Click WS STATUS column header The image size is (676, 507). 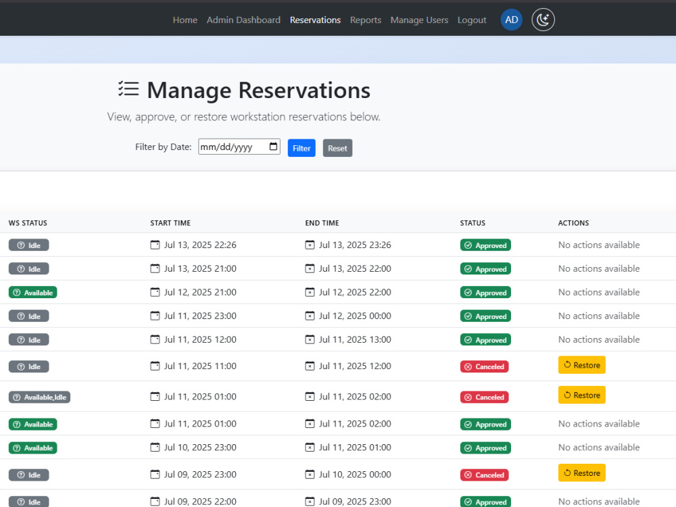[x=28, y=223]
